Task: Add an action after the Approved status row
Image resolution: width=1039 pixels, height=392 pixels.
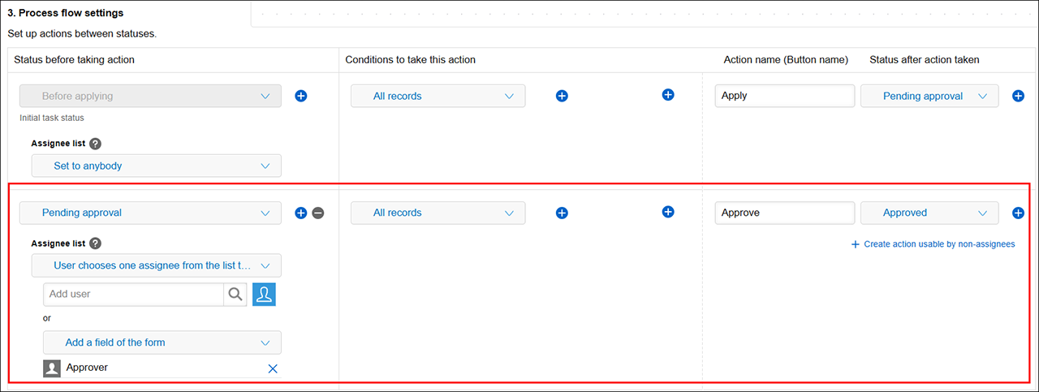Action: click(x=1018, y=213)
